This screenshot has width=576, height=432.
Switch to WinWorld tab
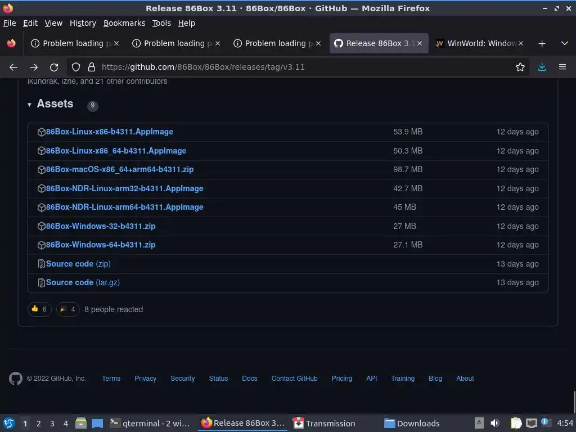(x=480, y=43)
